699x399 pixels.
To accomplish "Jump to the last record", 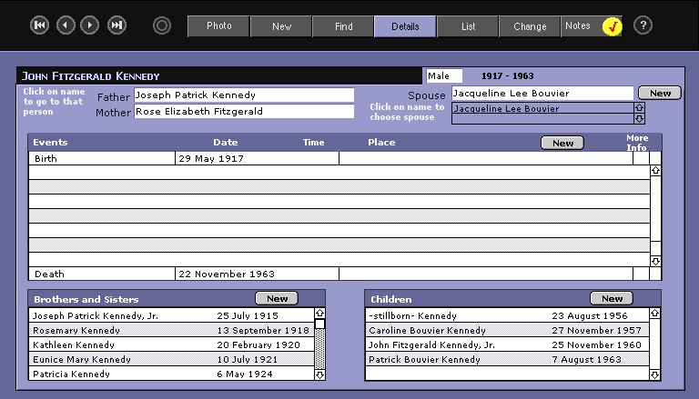I will 116,25.
